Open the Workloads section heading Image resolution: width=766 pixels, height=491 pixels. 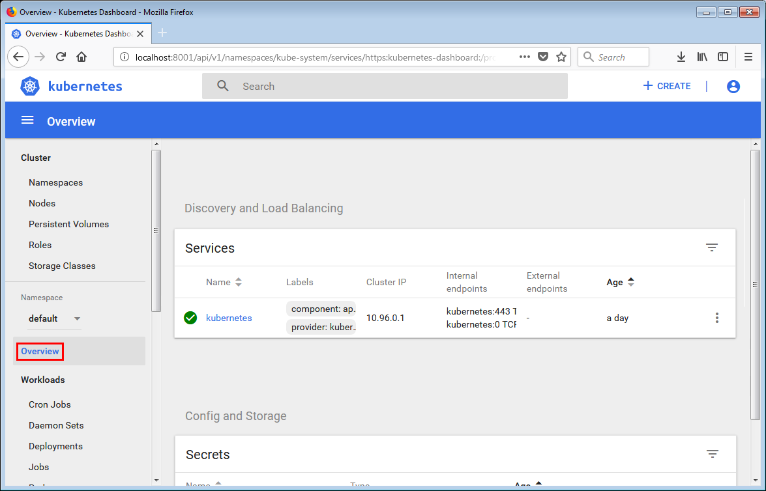(42, 380)
